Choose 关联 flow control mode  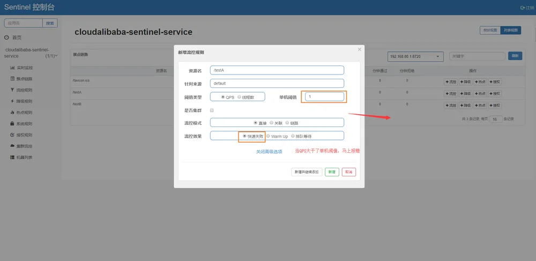click(x=271, y=123)
